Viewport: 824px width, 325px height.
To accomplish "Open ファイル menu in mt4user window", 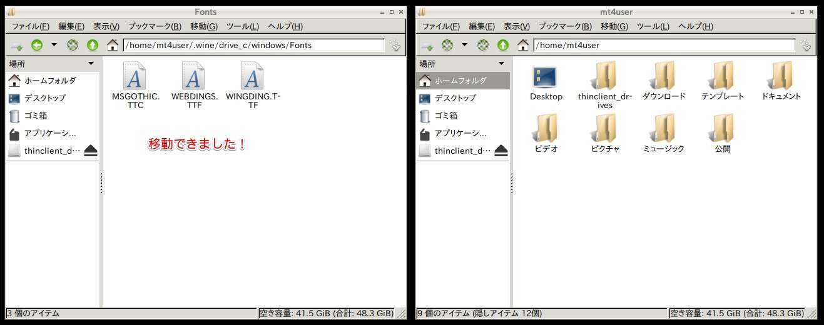I will tap(441, 26).
